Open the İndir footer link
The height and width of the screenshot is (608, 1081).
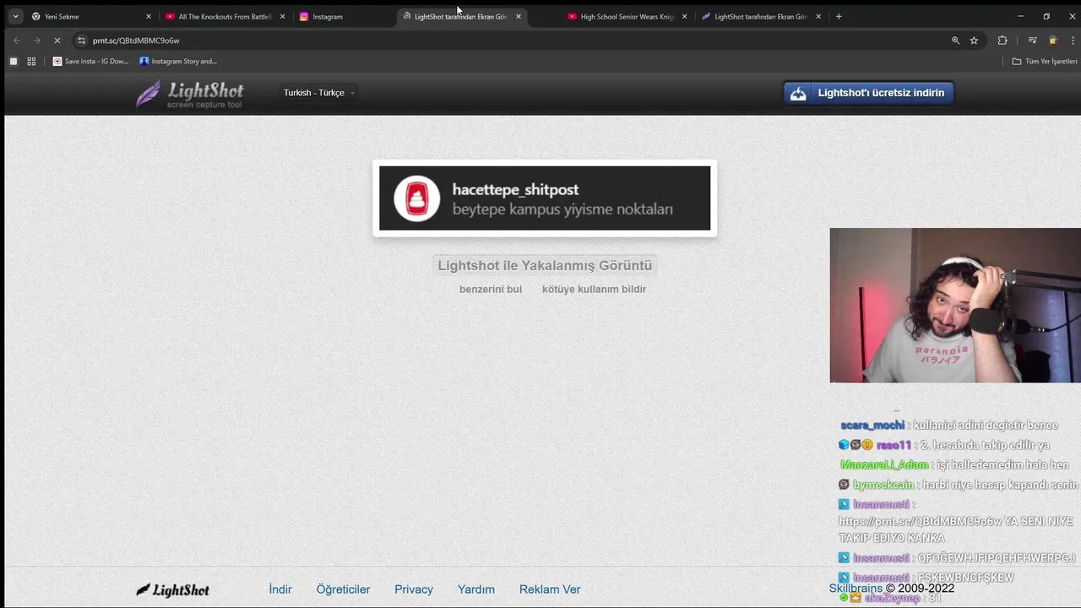point(280,589)
